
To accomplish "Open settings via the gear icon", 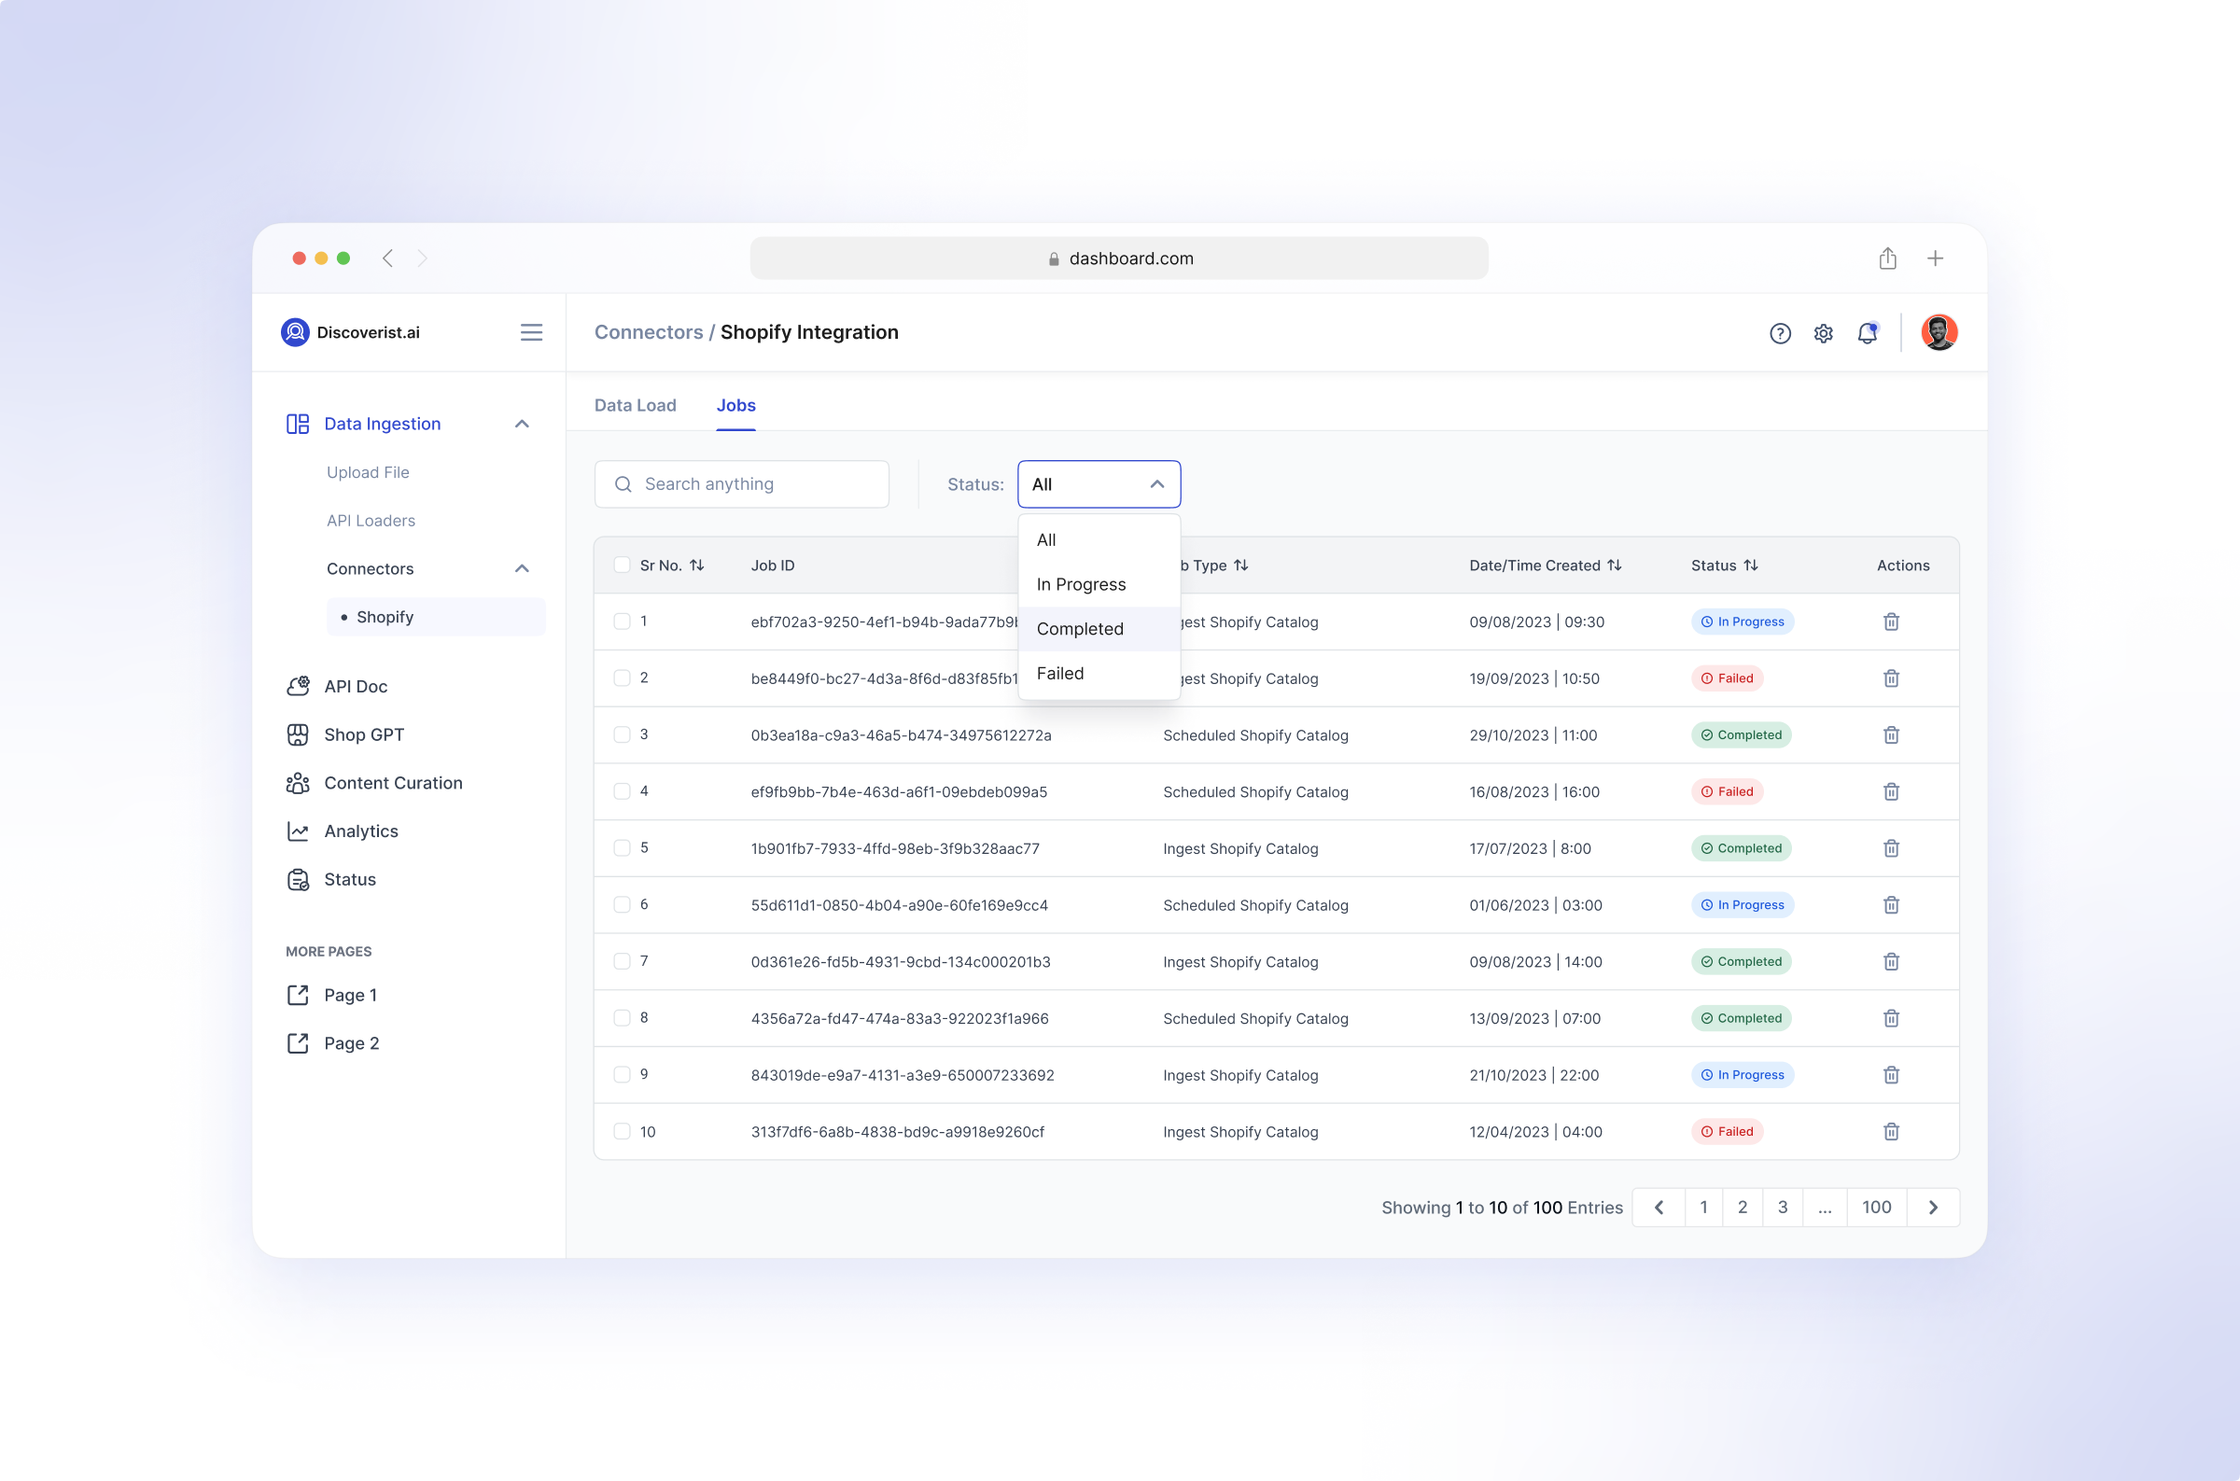I will (1824, 333).
